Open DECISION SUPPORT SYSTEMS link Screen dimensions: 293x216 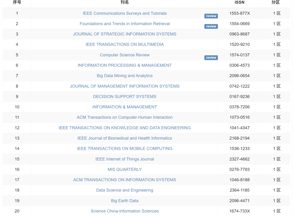click(125, 96)
